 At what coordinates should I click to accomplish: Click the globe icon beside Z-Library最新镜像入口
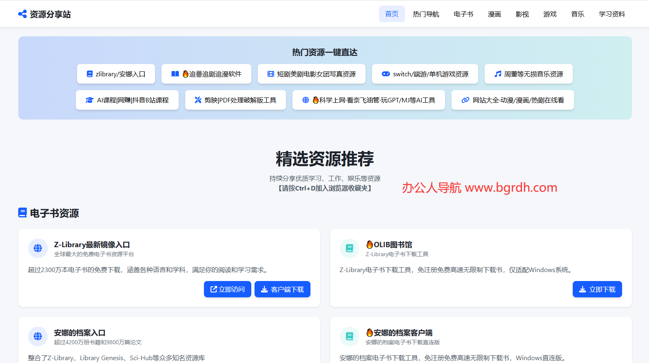tap(38, 248)
